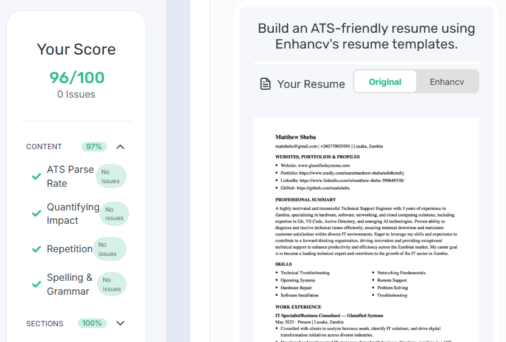Click the Spelling & Grammar checkmark icon
The image size is (506, 342).
tap(36, 284)
